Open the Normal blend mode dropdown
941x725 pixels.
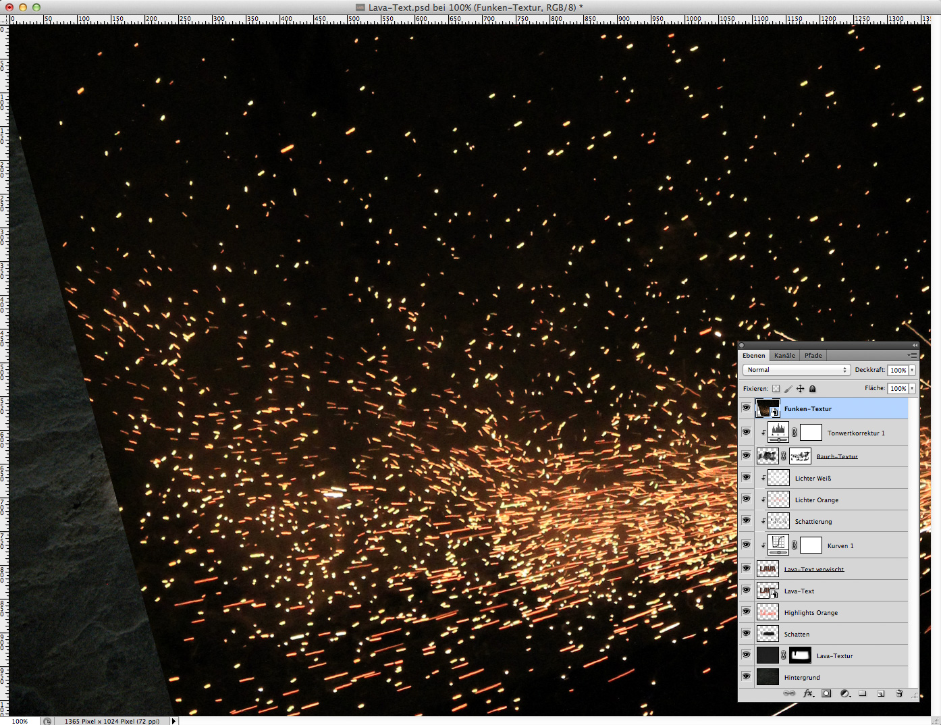coord(796,369)
